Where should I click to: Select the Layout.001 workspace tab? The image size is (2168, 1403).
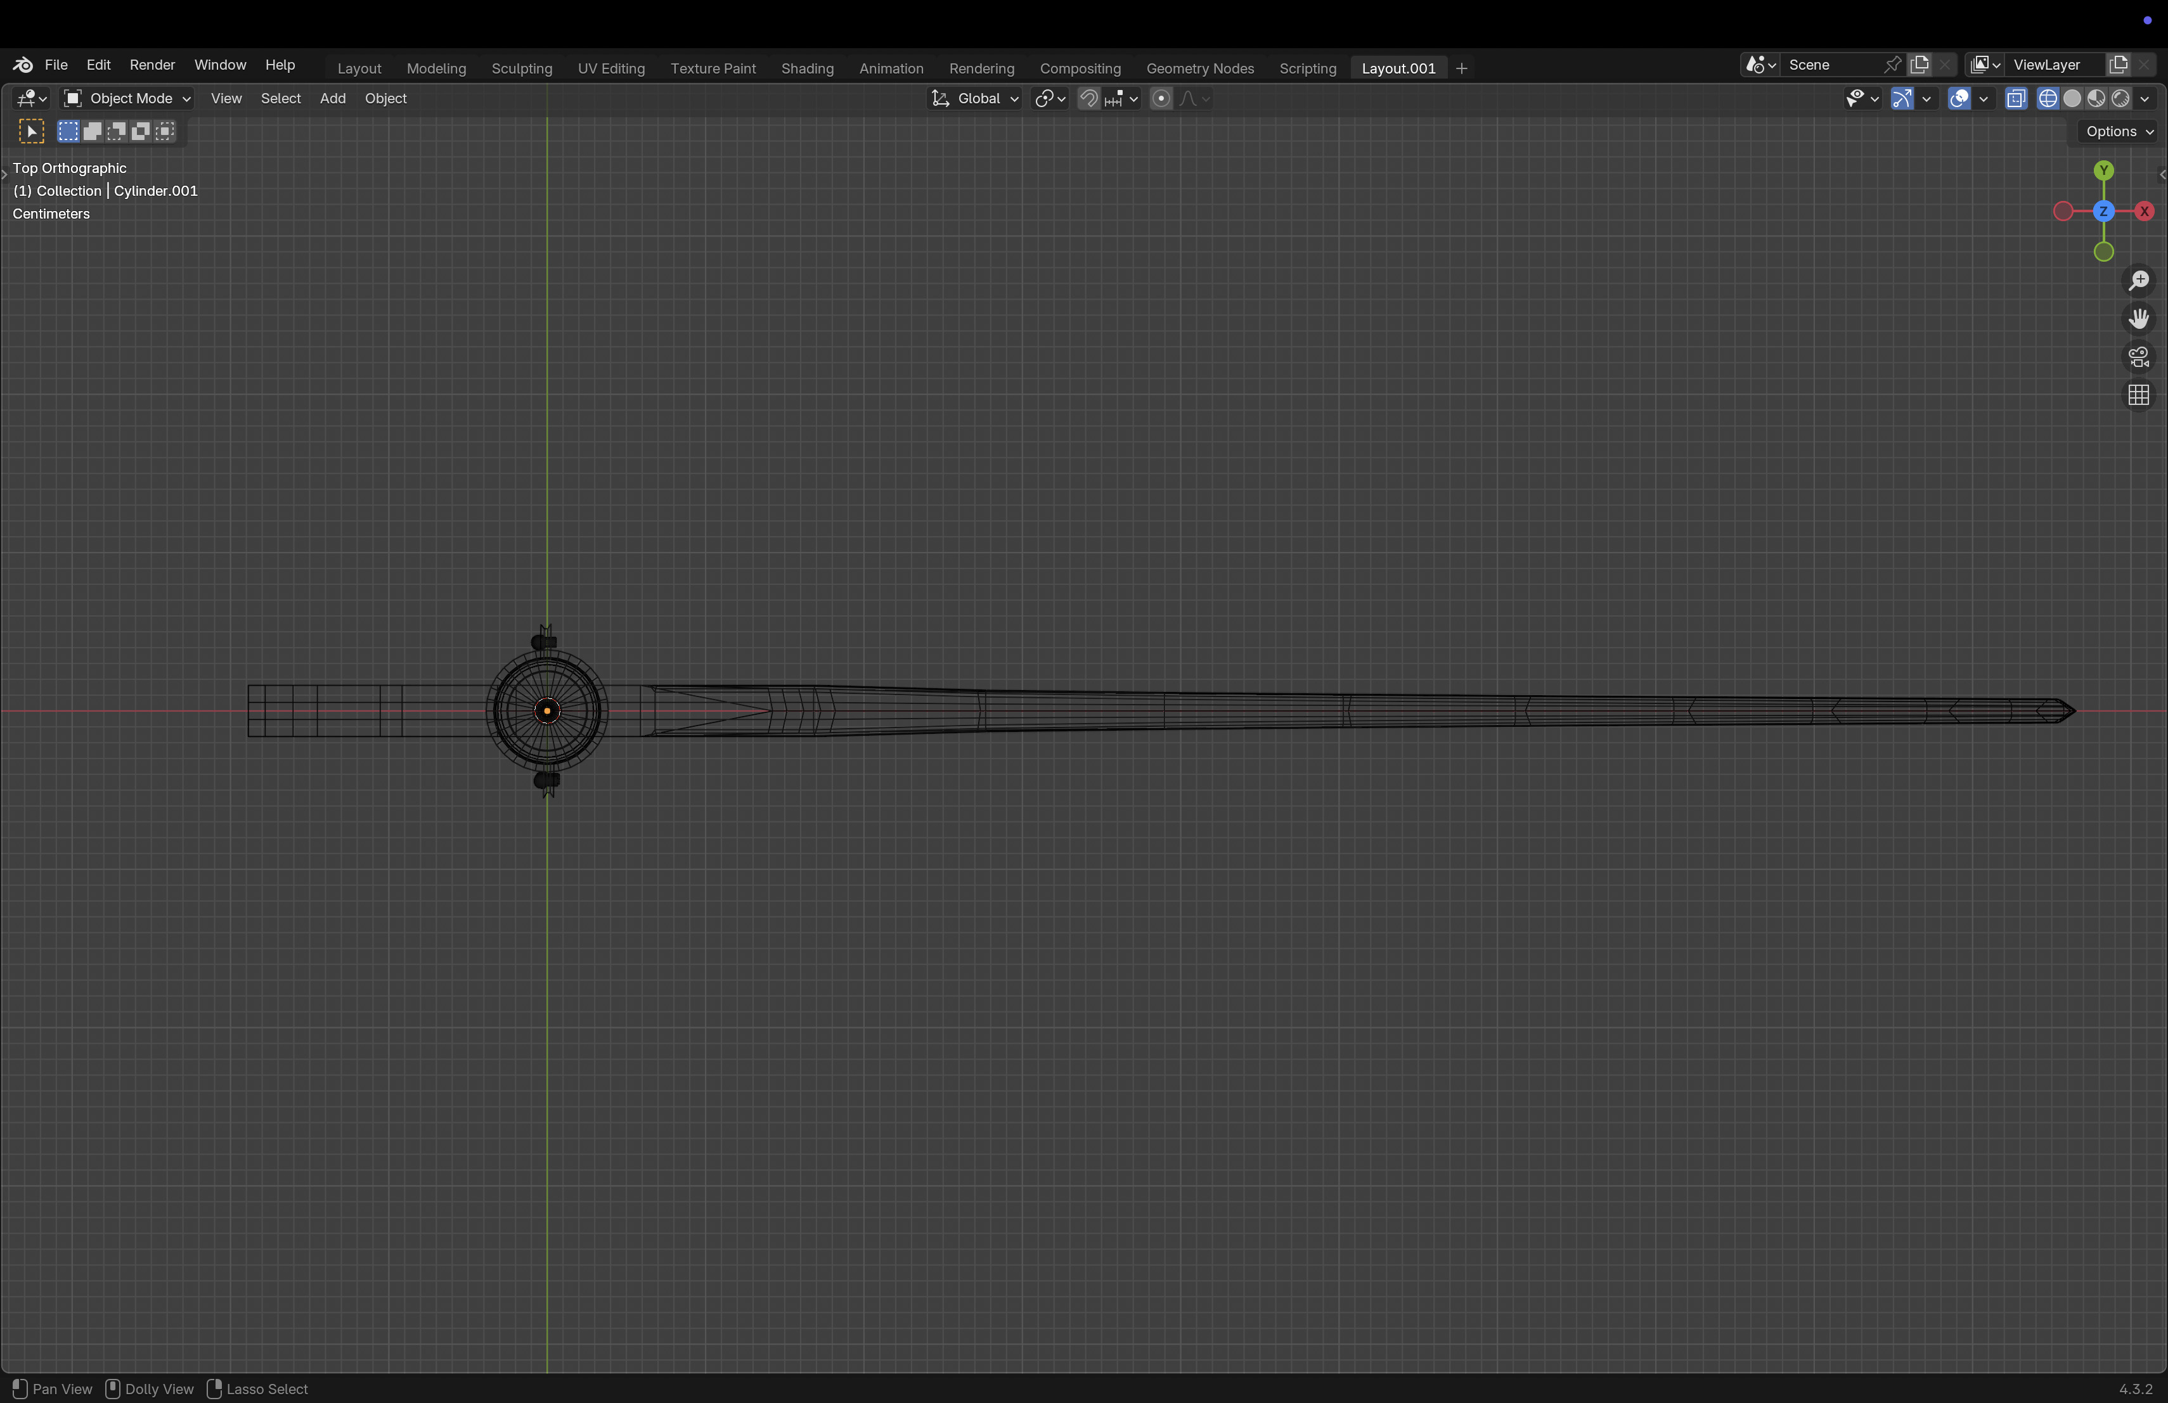pyautogui.click(x=1398, y=68)
